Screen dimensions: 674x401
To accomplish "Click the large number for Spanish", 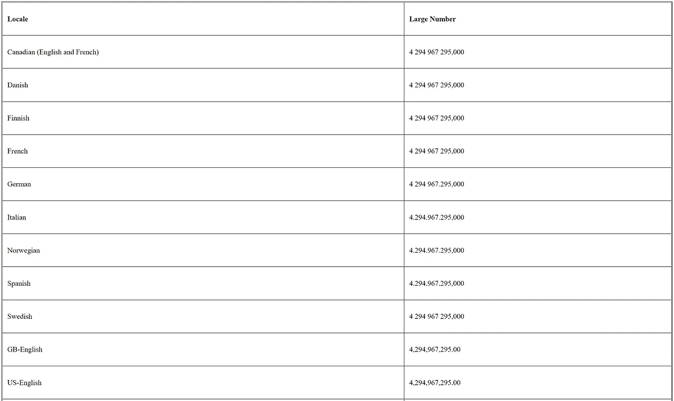I will 437,284.
